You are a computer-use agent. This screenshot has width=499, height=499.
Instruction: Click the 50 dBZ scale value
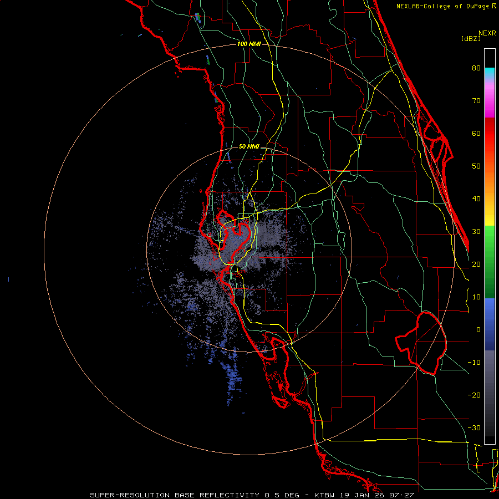pyautogui.click(x=476, y=166)
